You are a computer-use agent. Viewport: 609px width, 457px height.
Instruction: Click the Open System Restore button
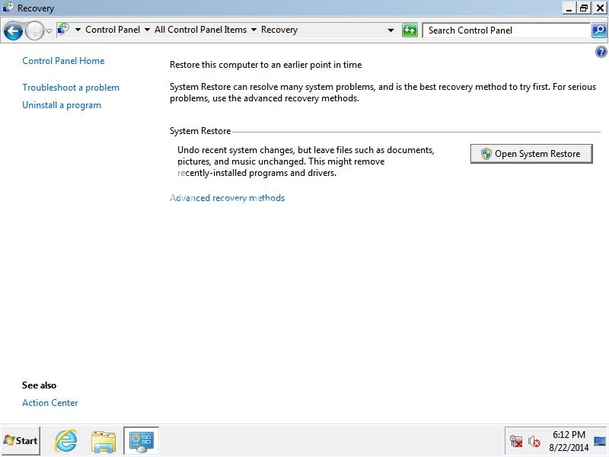(531, 153)
